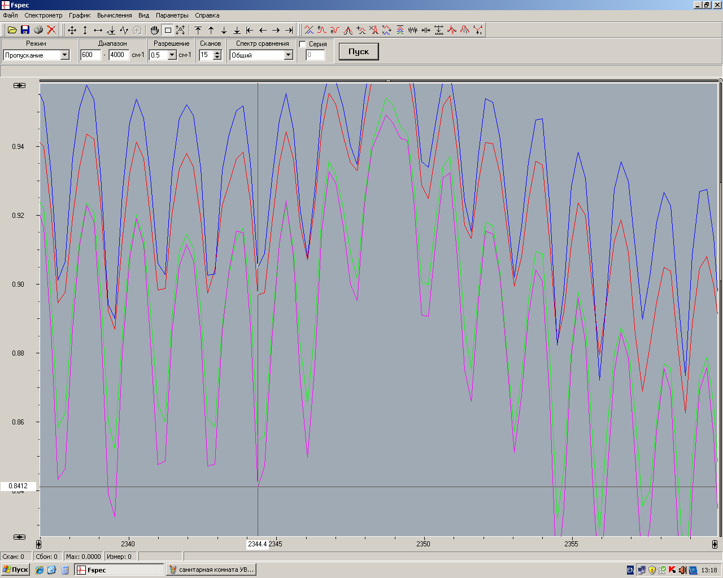The image size is (723, 578).
Task: Click the shift down arrow icon
Action: coord(224,30)
